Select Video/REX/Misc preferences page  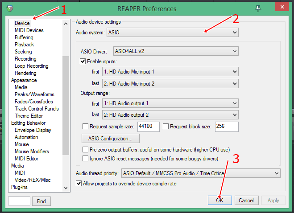33,180
